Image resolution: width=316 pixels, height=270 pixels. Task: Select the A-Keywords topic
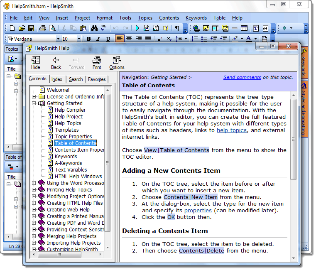[69, 163]
